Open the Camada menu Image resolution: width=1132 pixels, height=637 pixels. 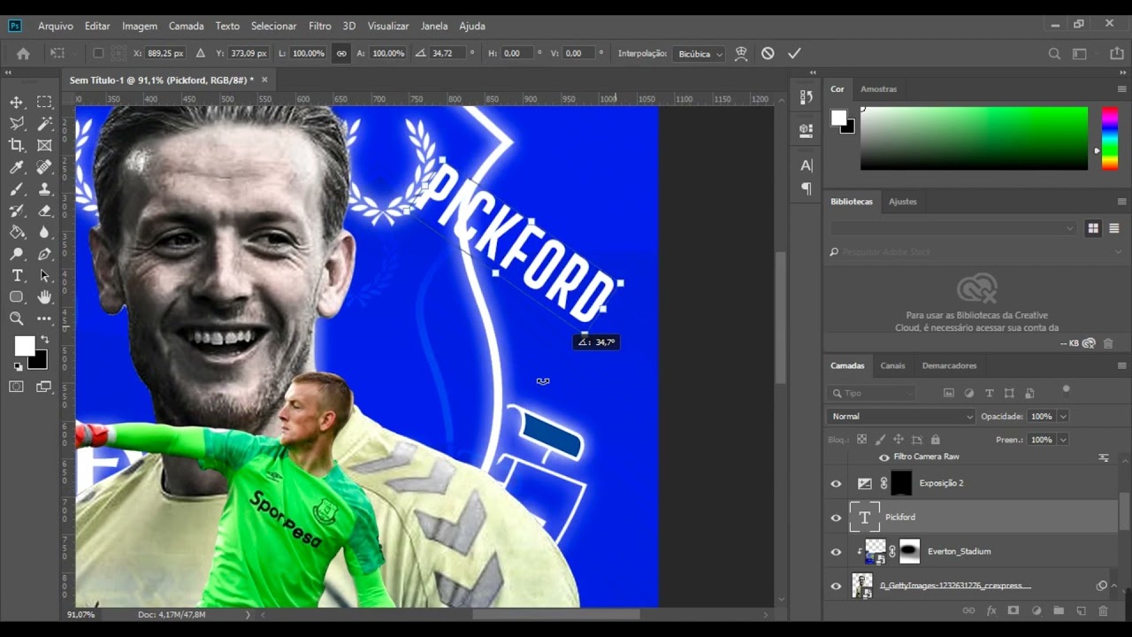pos(187,26)
